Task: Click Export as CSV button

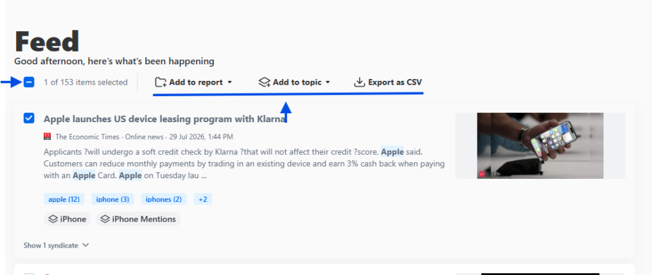Action: pyautogui.click(x=388, y=82)
